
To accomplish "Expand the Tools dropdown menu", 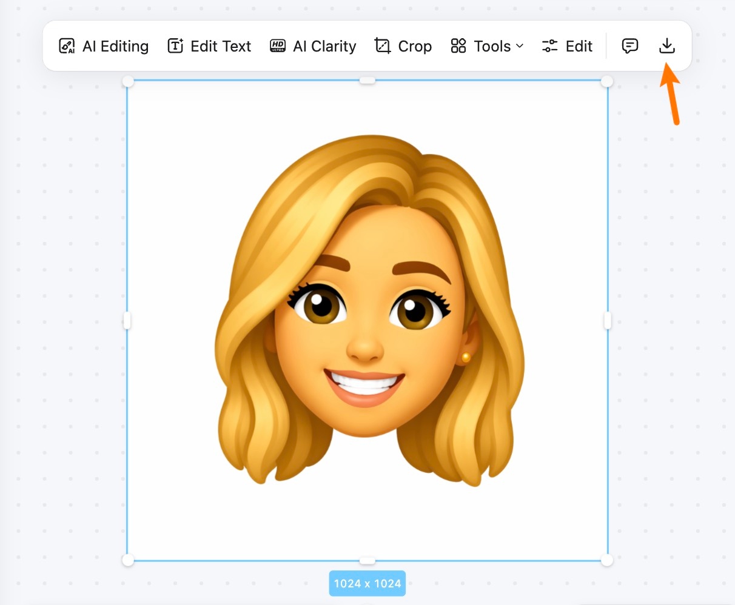I will click(487, 46).
